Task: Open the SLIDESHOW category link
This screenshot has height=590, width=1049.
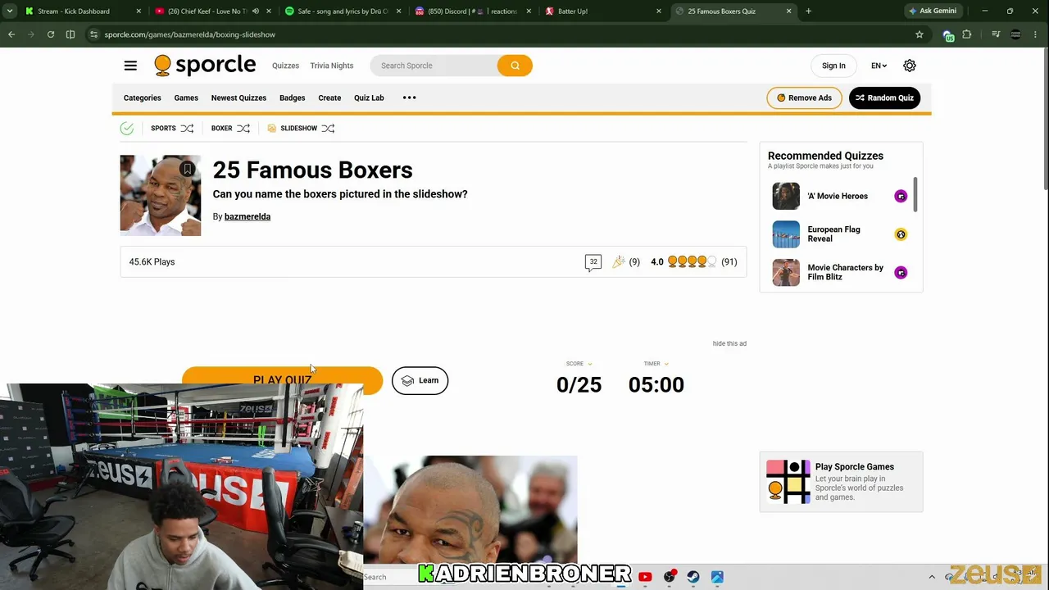Action: pos(298,129)
